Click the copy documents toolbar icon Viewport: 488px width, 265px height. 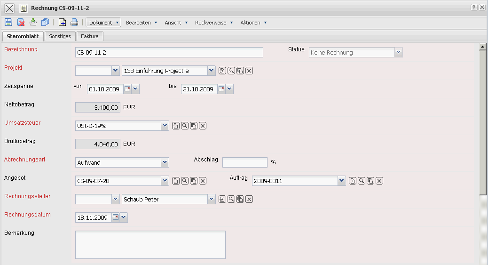pos(45,22)
